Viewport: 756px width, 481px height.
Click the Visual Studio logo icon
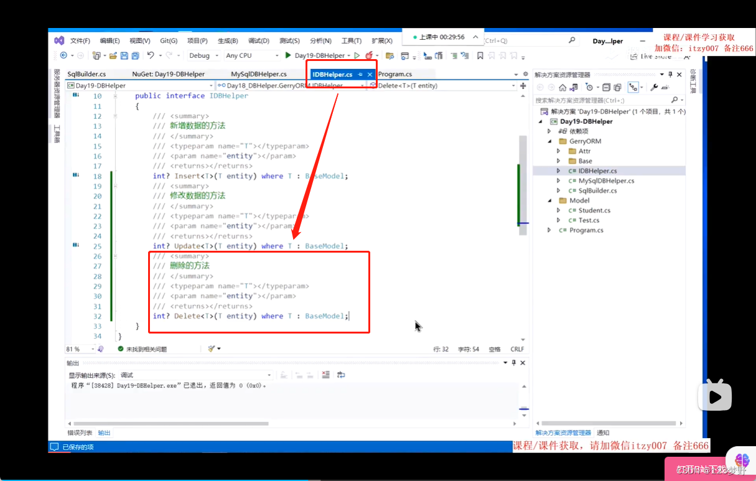tap(59, 40)
